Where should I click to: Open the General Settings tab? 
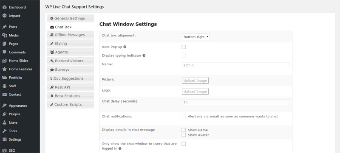coord(71,18)
